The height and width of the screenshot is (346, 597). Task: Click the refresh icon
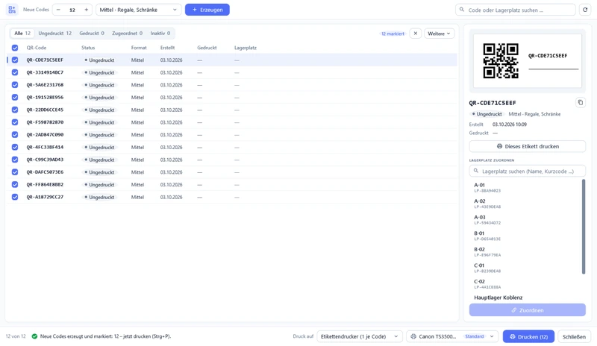(x=585, y=10)
